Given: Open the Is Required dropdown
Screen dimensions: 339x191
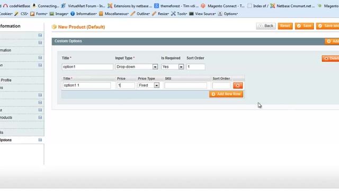Looking at the screenshot, I should 173,67.
